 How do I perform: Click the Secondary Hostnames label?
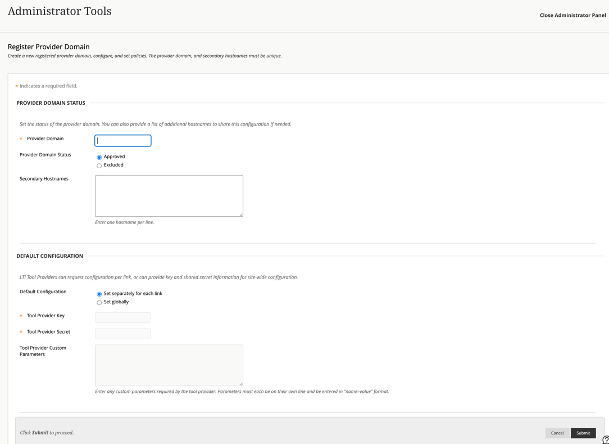coord(44,179)
